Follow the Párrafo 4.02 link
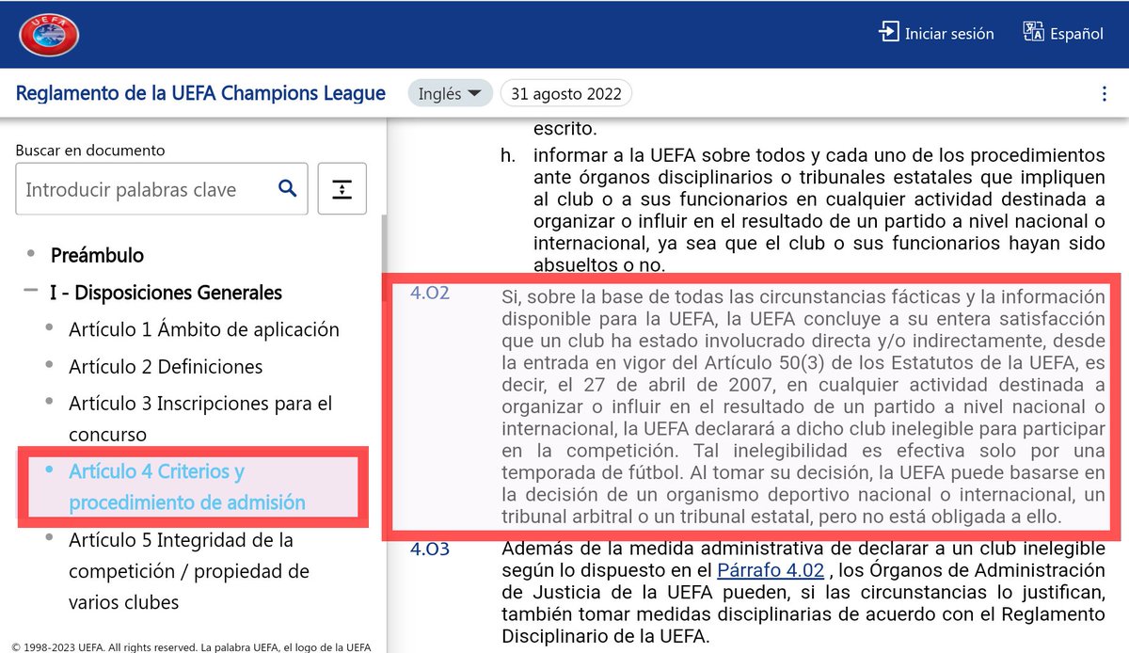The height and width of the screenshot is (653, 1129). point(771,570)
